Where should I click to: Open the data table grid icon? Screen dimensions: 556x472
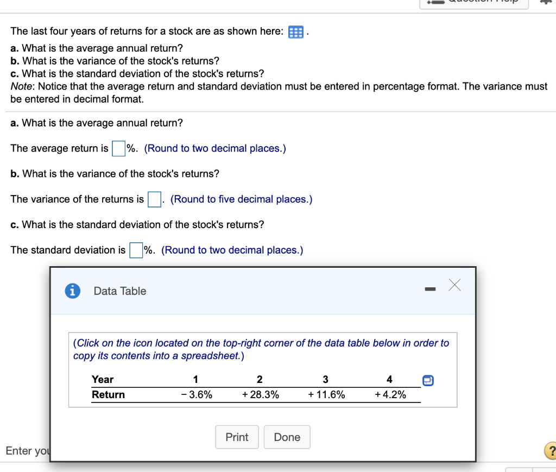coord(296,32)
